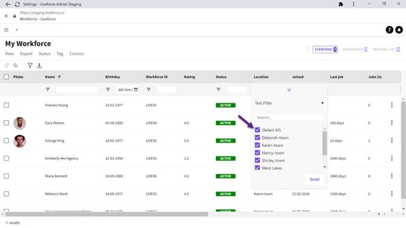
Task: Select the Marie Bennett row checkbox
Action: point(7,176)
